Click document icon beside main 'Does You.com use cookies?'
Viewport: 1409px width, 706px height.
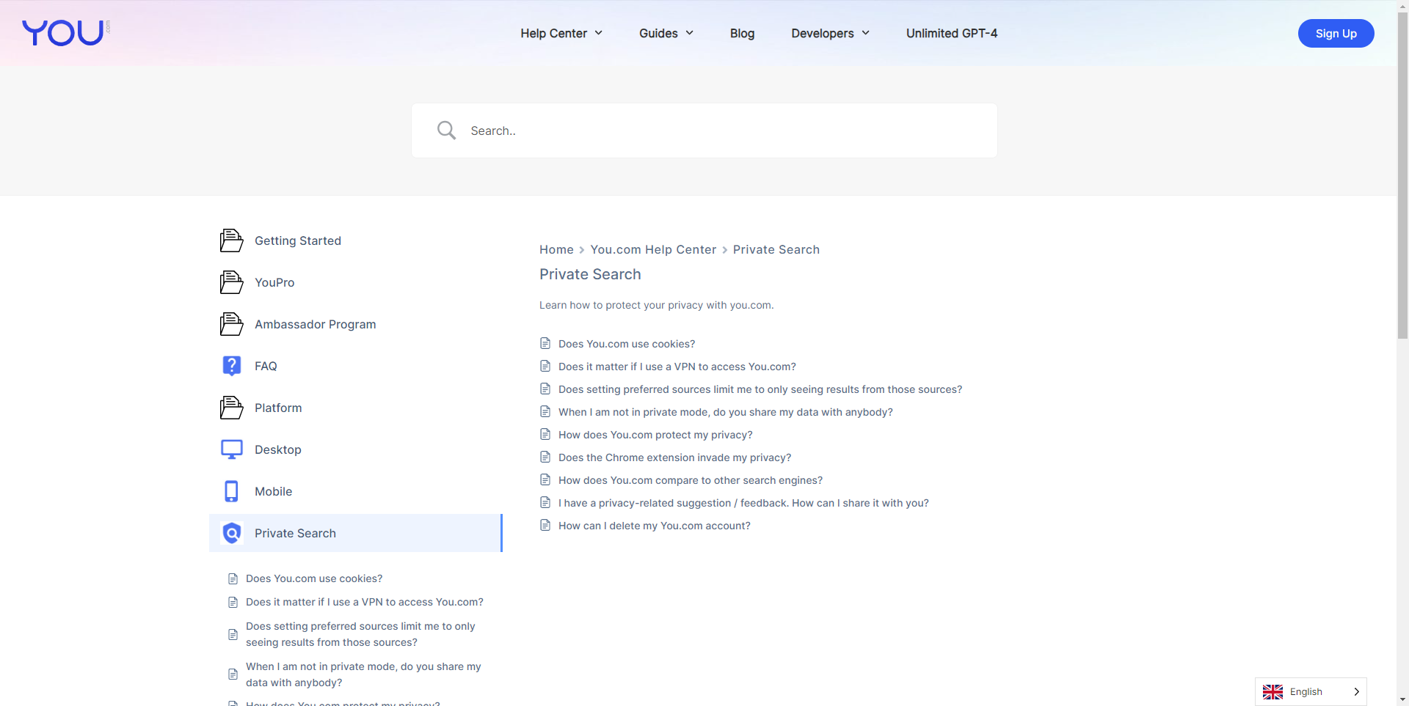tap(545, 343)
